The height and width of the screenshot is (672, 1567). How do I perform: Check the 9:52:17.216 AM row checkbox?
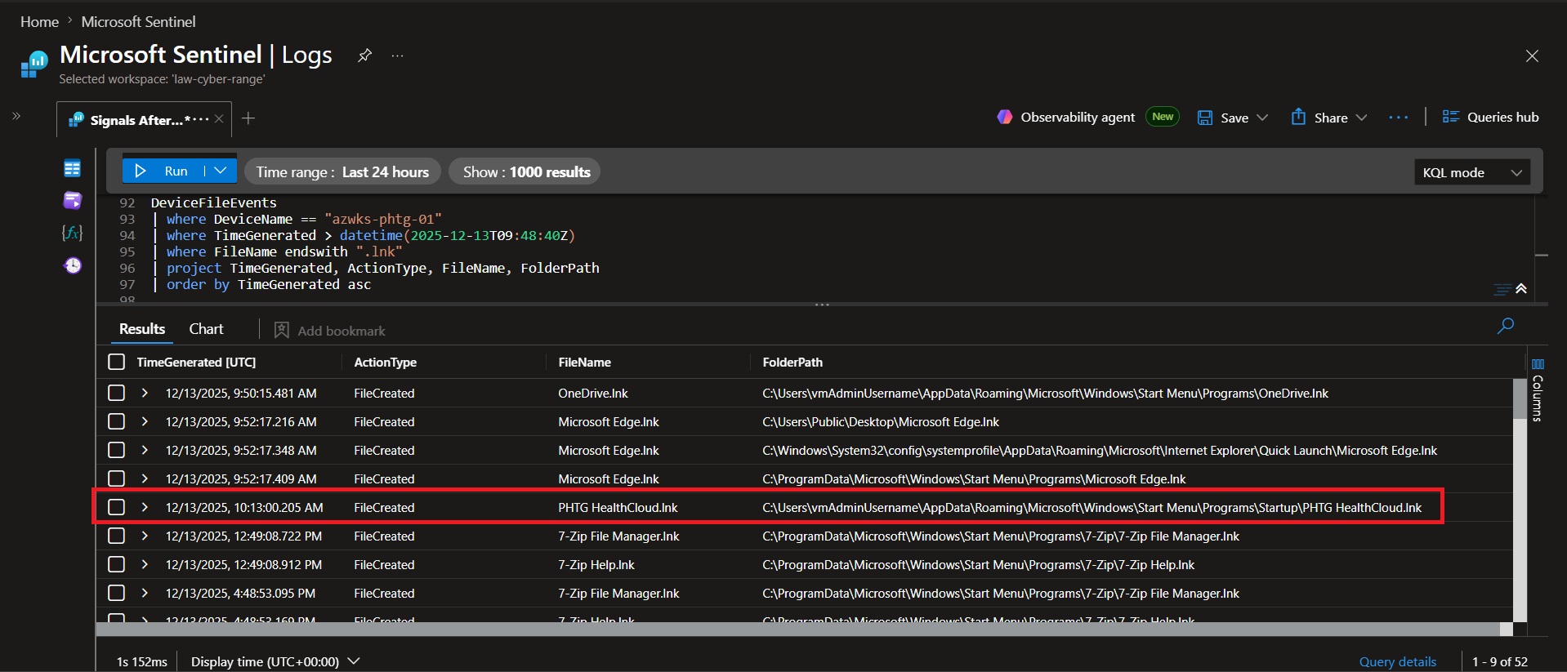point(117,421)
